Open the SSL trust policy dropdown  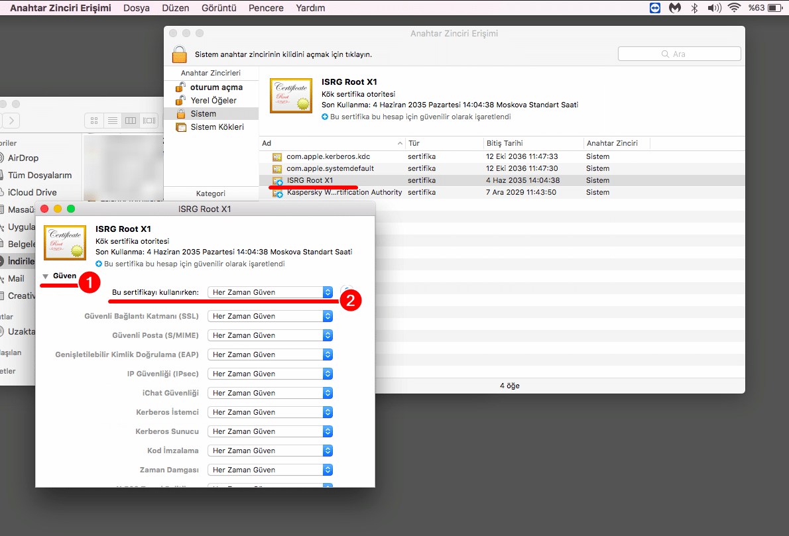point(270,317)
